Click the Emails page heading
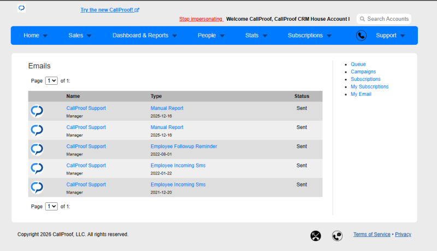Screen dimensions: 437x251 [39, 66]
